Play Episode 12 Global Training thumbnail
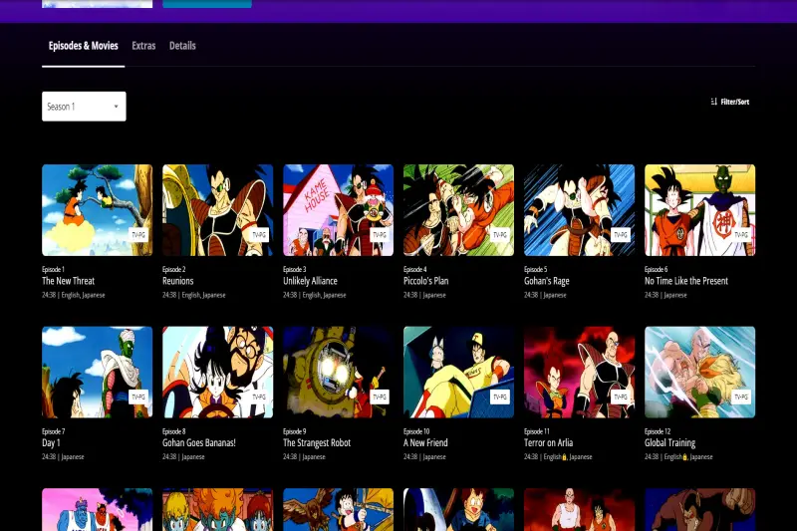Screen dimensions: 797x531 (700, 372)
